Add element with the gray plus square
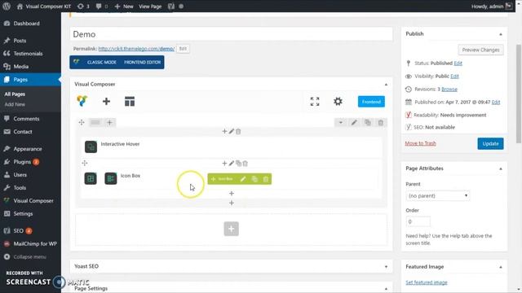The height and width of the screenshot is (293, 522). 231,229
